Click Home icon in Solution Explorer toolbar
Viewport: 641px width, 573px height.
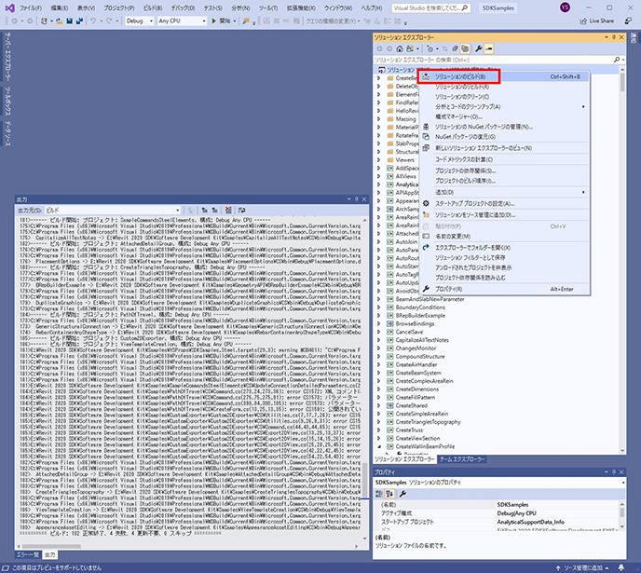[x=400, y=48]
